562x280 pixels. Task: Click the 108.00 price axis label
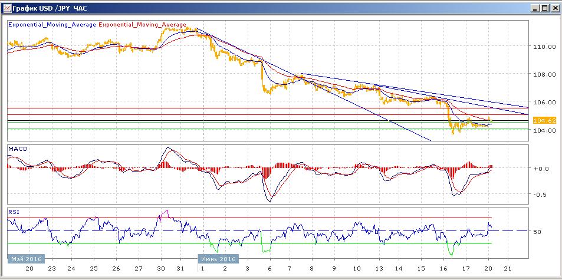pyautogui.click(x=542, y=75)
